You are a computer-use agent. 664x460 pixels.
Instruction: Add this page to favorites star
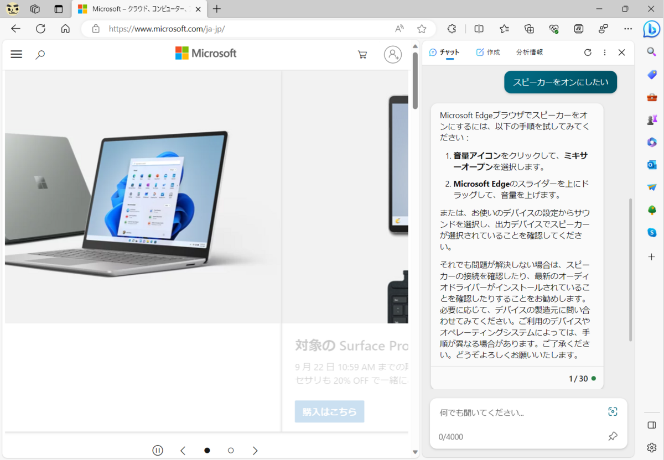click(422, 29)
